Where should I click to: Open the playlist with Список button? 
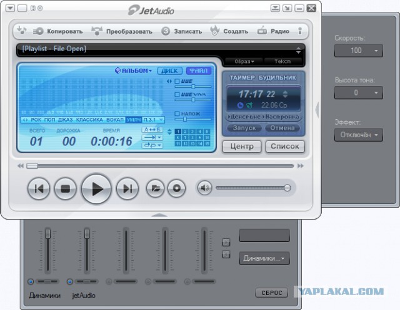[285, 147]
